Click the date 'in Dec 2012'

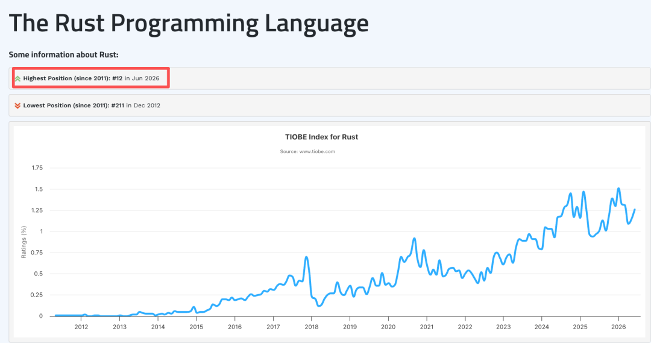coord(143,105)
